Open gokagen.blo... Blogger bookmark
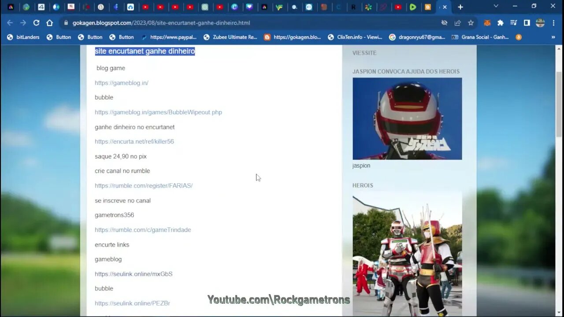564x317 pixels. pyautogui.click(x=293, y=37)
